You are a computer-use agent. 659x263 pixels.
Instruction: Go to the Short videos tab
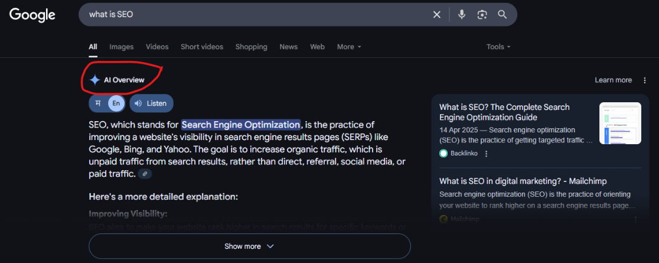click(x=202, y=47)
